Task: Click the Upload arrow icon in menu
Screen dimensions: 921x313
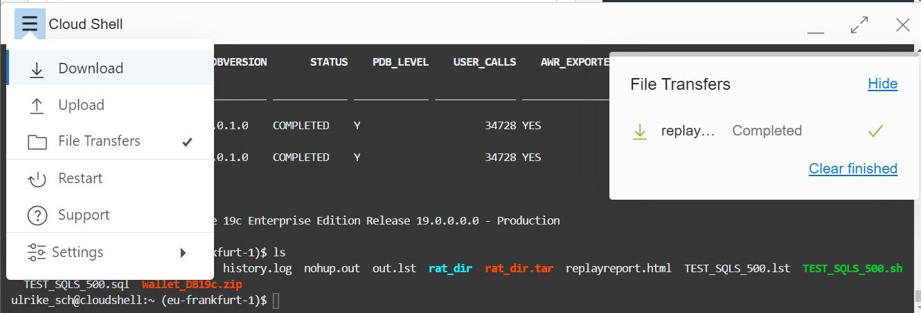Action: [x=37, y=106]
